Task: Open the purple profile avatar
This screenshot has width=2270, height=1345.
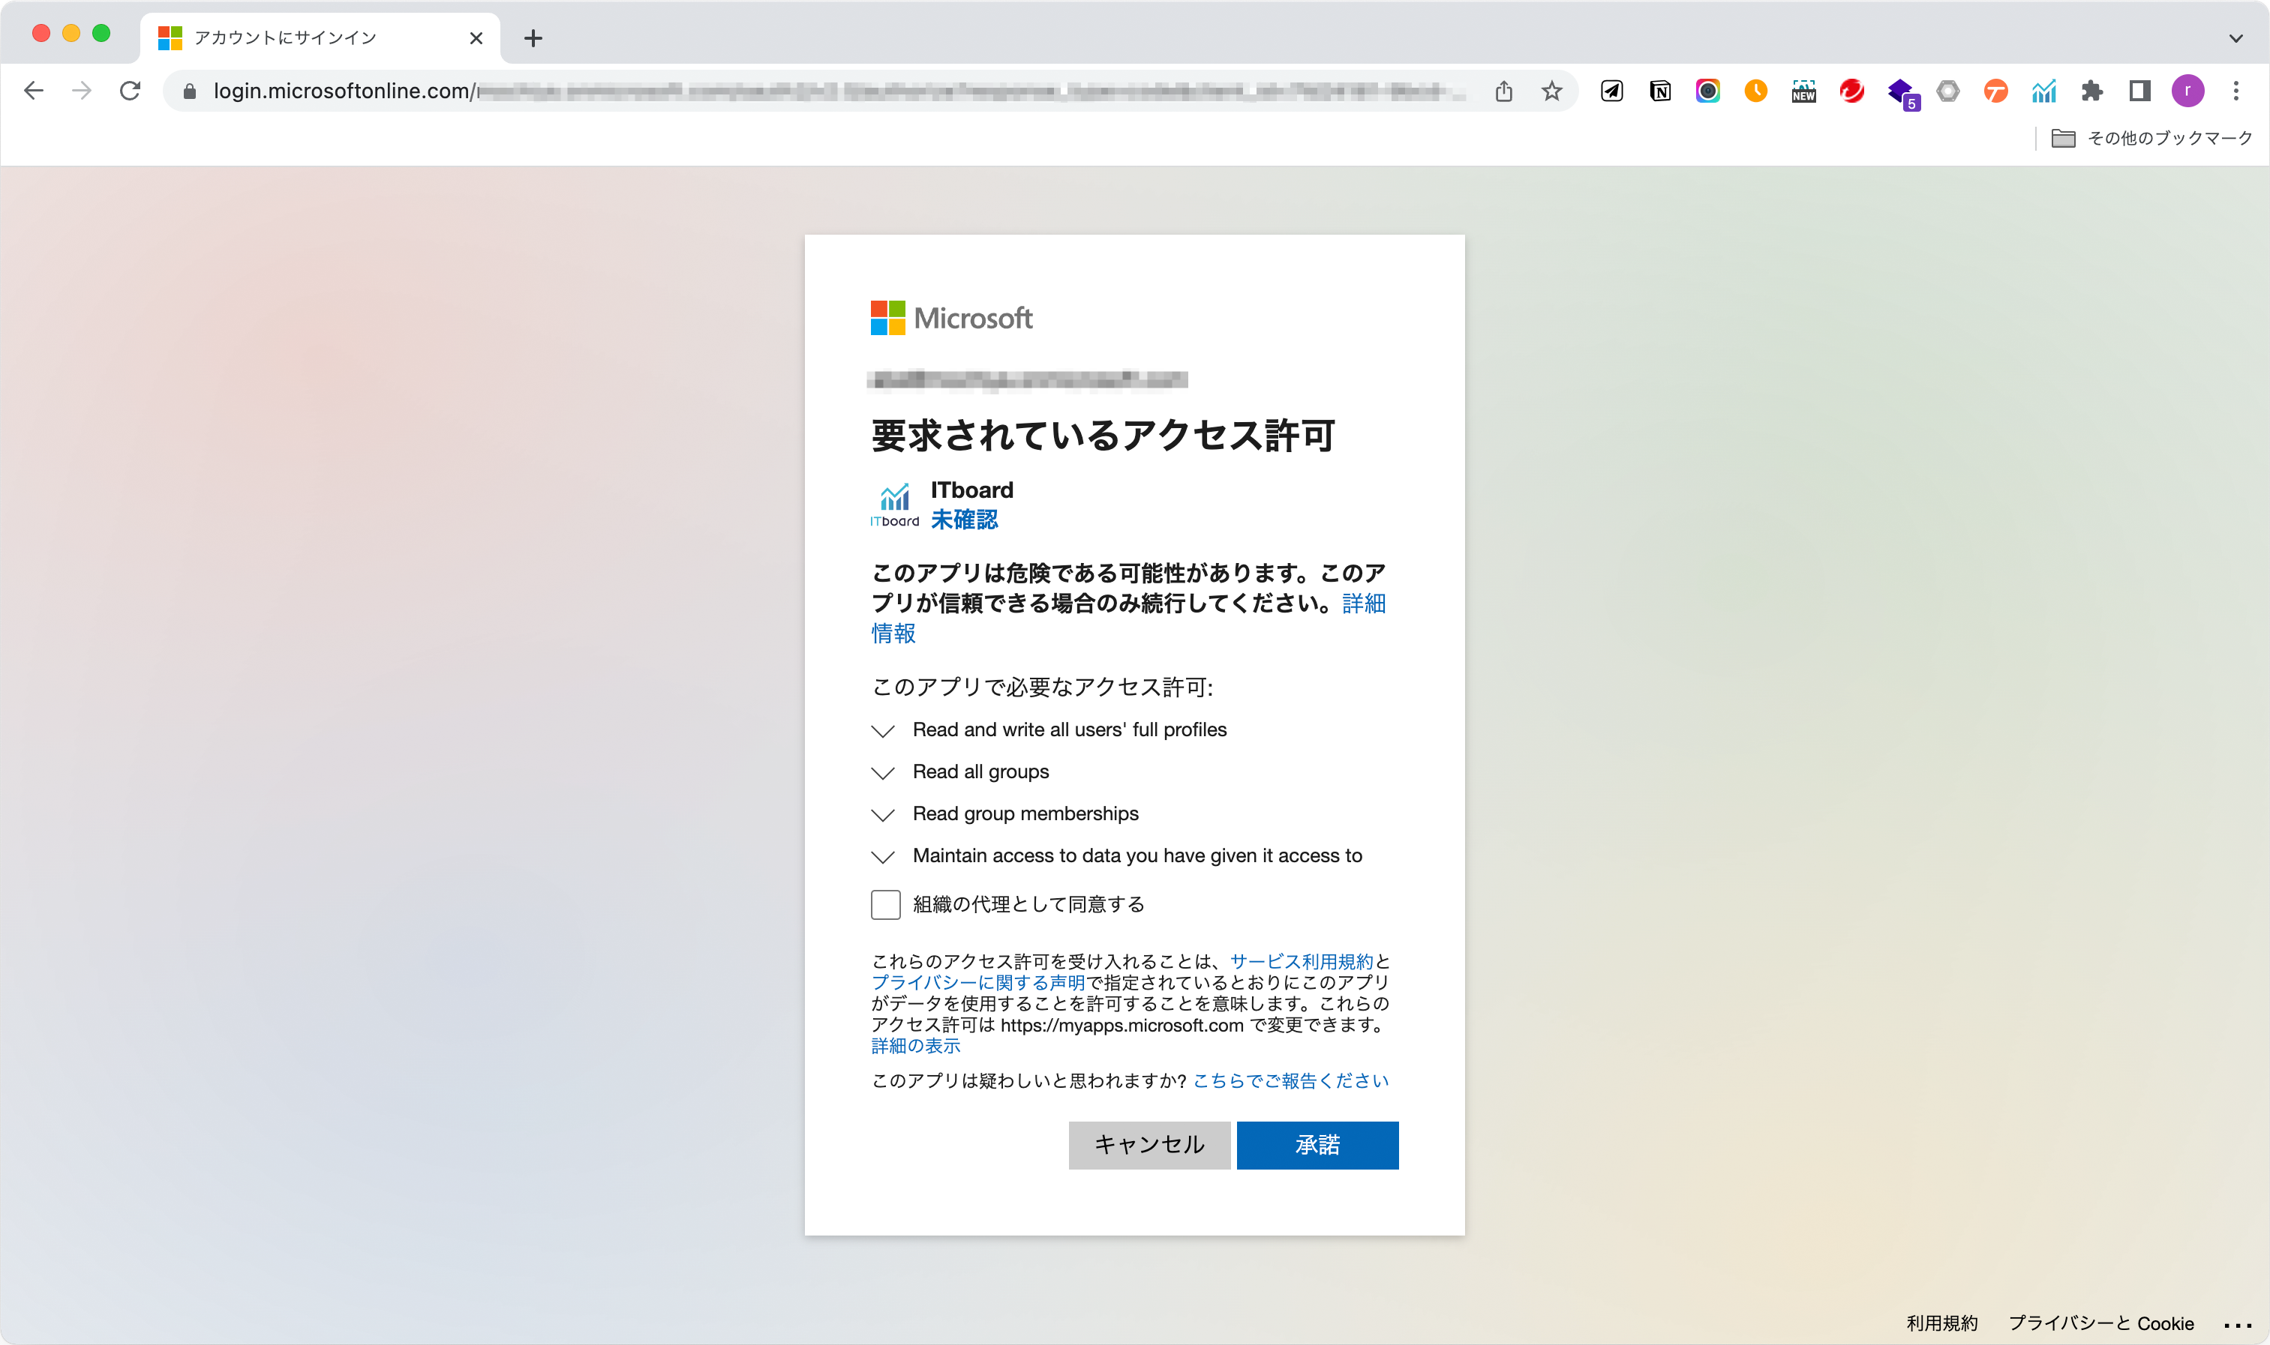Action: tap(2187, 91)
